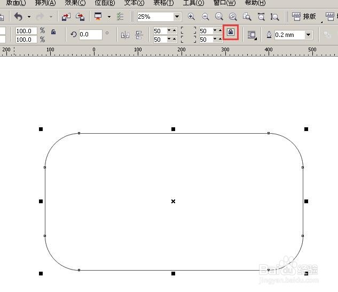Image resolution: width=338 pixels, height=292 pixels.
Task: Increase the lower-left corner roundness value
Action: tap(175, 39)
